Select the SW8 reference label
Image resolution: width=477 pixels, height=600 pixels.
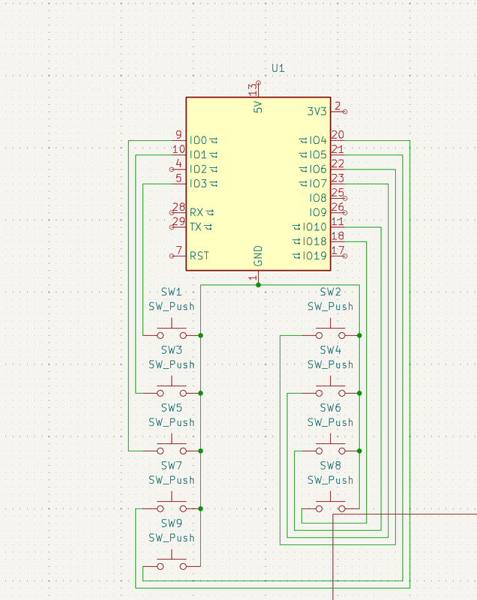(x=331, y=466)
